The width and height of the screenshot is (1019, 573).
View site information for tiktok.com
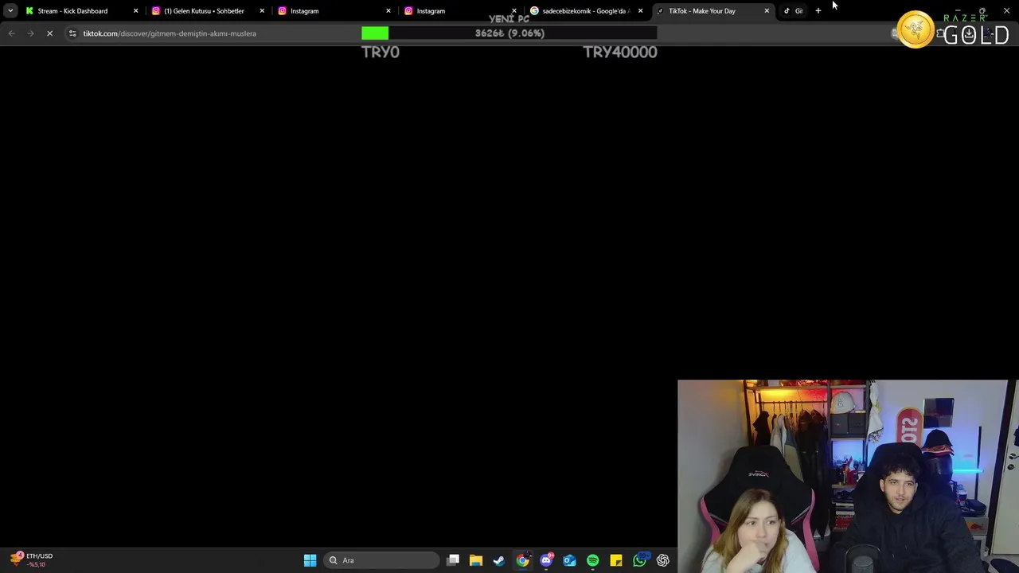coord(72,33)
